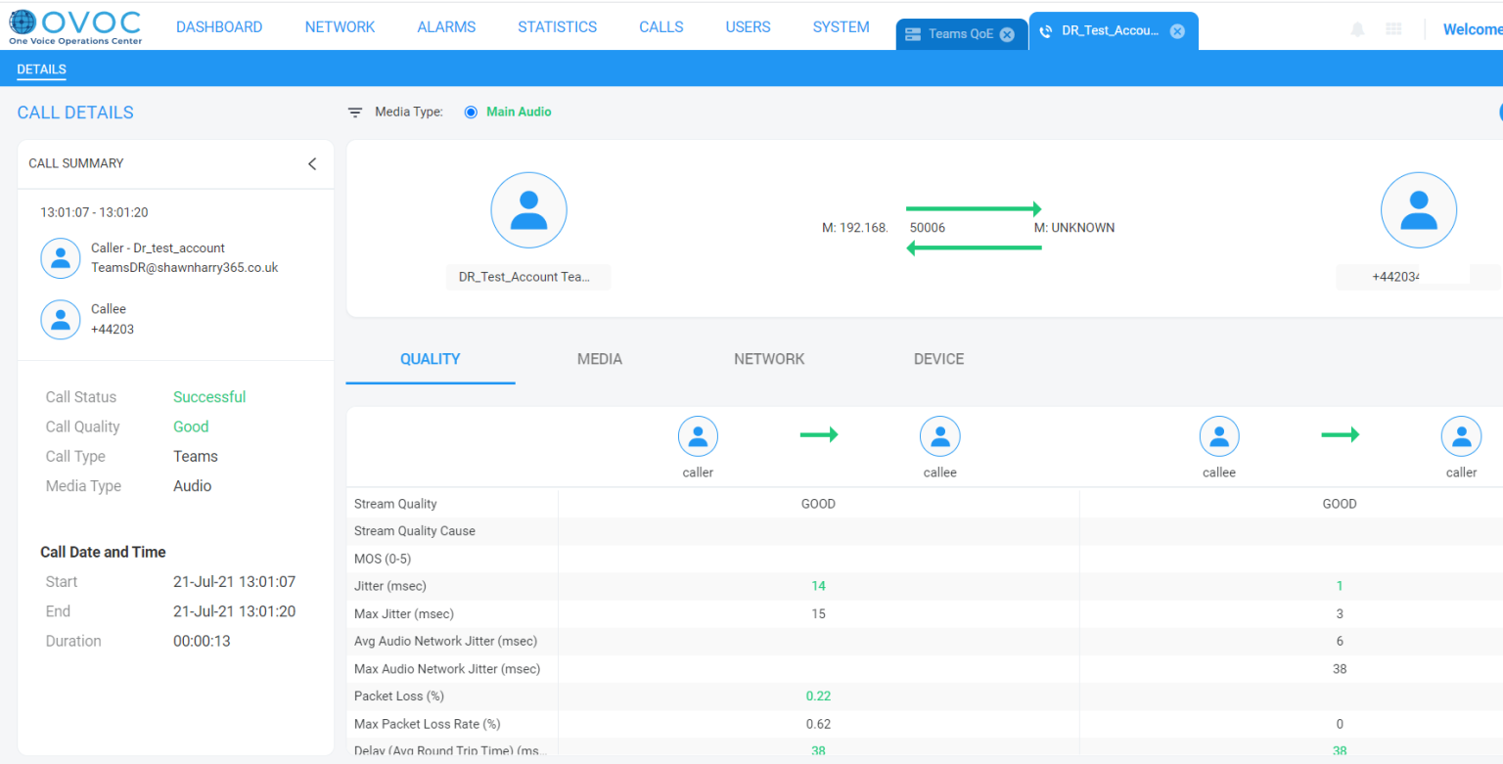The image size is (1503, 764).
Task: Click the filter icon beside Media Type
Action: click(354, 112)
